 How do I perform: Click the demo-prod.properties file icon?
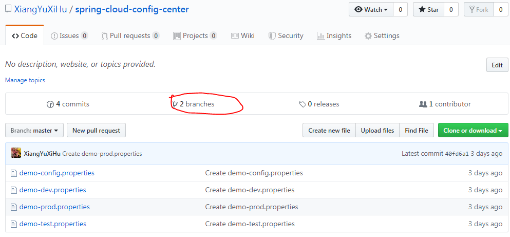(14, 207)
